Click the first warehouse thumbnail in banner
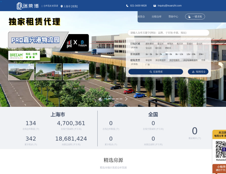 [21, 72]
